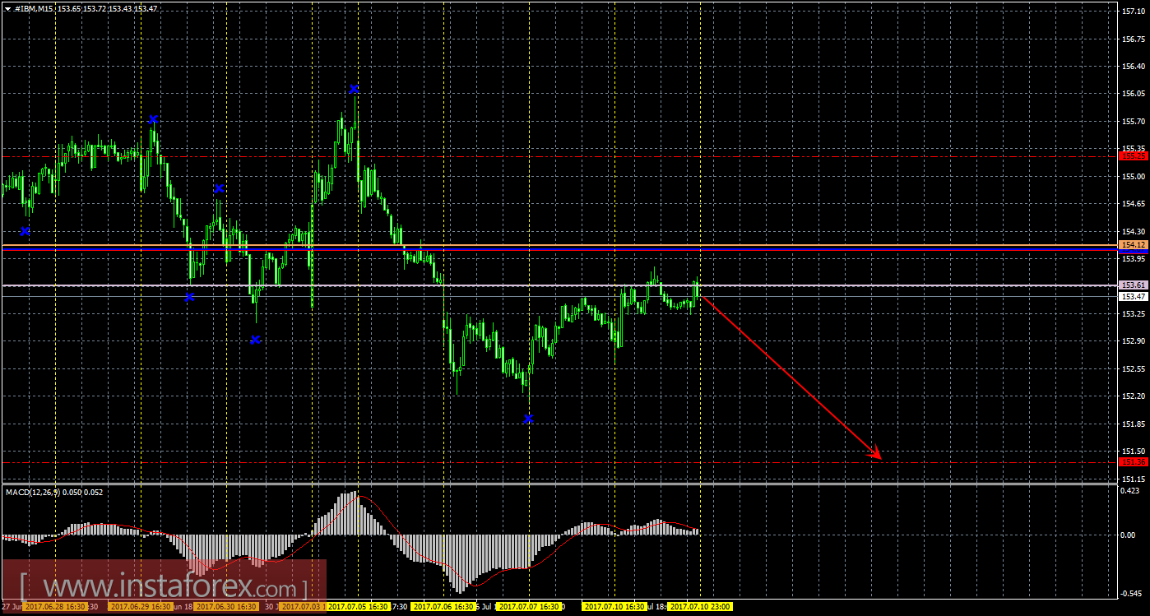Click the 2017.07.07 16:30 date marker
1150x616 pixels.
coord(529,607)
